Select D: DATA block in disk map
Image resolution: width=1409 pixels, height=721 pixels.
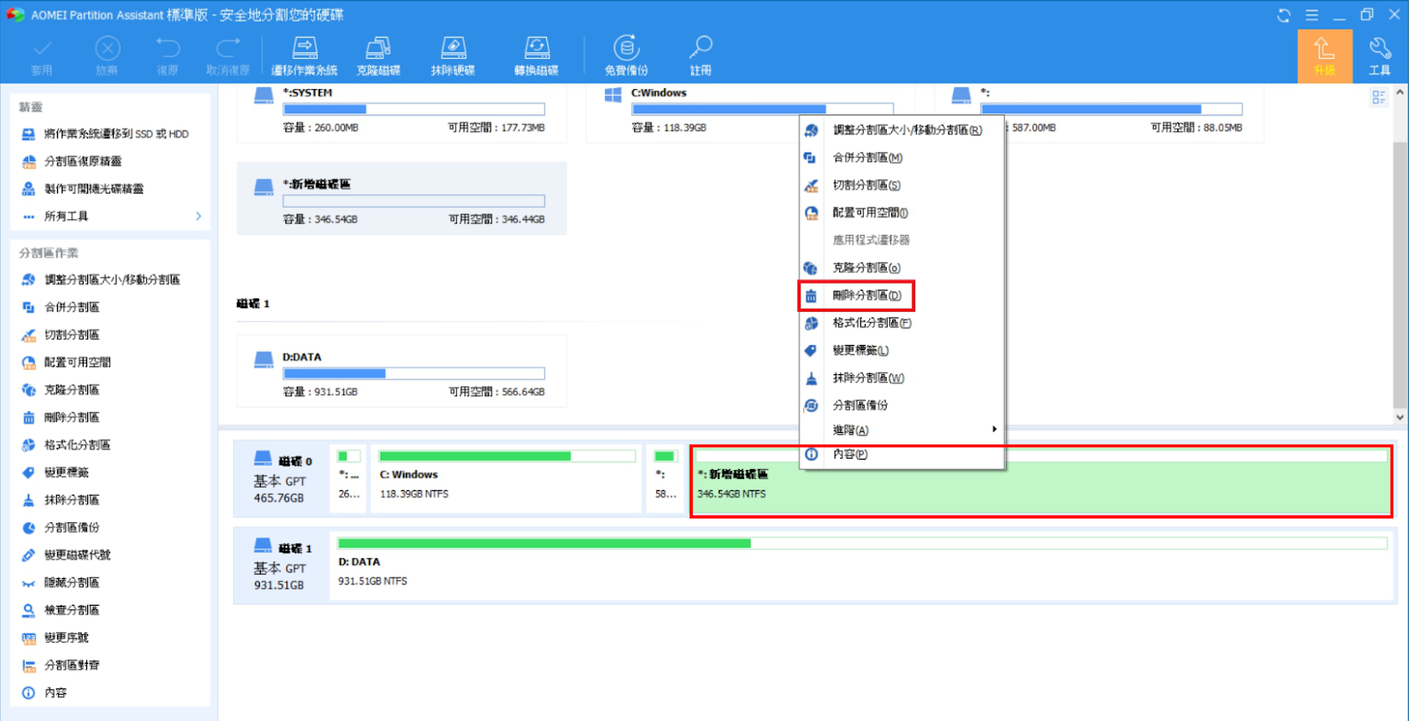[861, 566]
